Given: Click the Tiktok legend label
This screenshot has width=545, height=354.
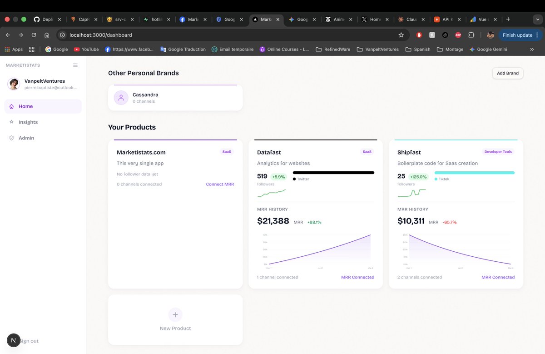Looking at the screenshot, I should pyautogui.click(x=444, y=179).
